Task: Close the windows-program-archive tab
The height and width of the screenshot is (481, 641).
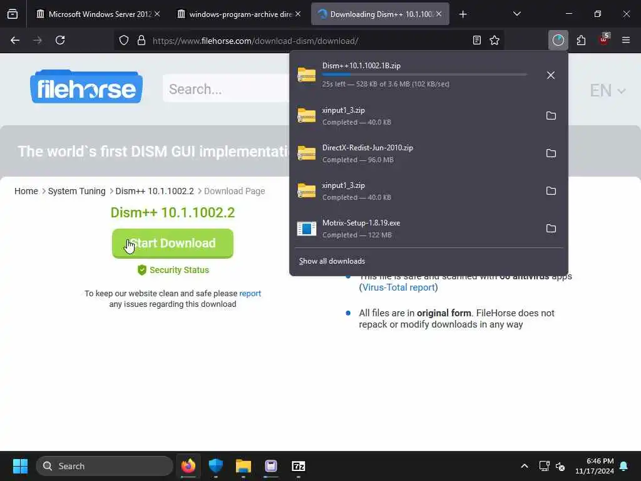Action: click(298, 14)
